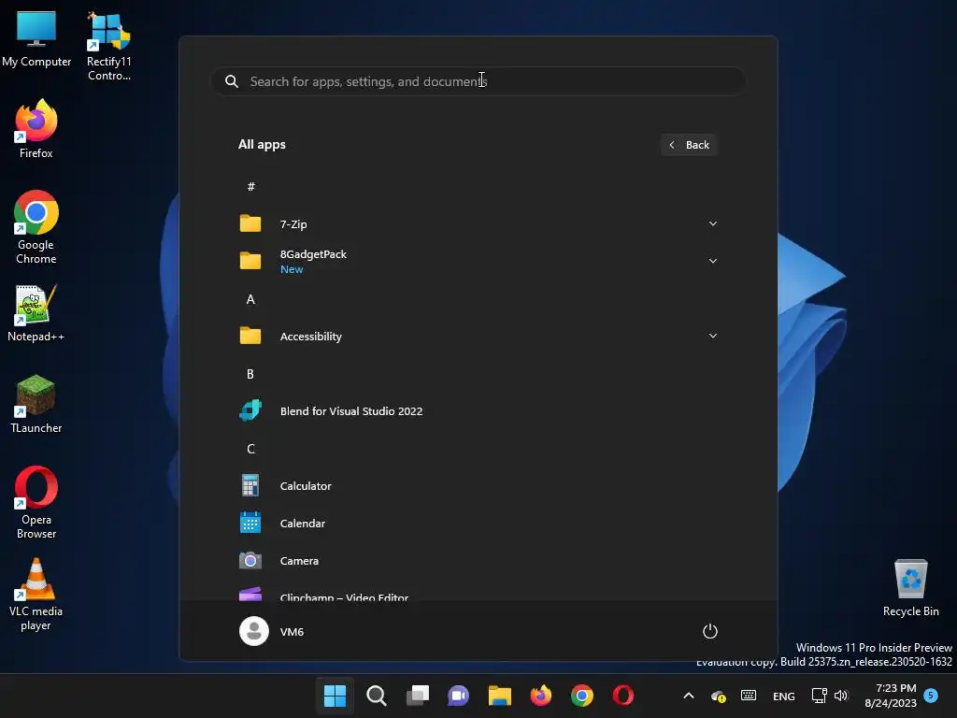957x718 pixels.
Task: Open the Accessibility folder
Action: tap(478, 337)
